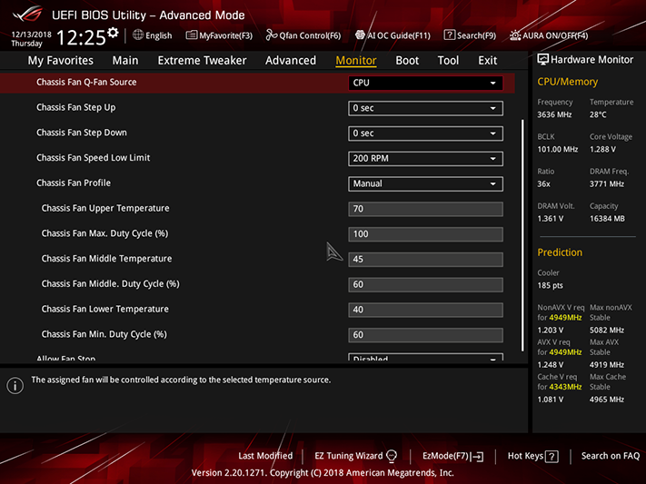Open the Chassis Fan Speed Low Limit dropdown
This screenshot has width=646, height=484.
click(x=425, y=159)
